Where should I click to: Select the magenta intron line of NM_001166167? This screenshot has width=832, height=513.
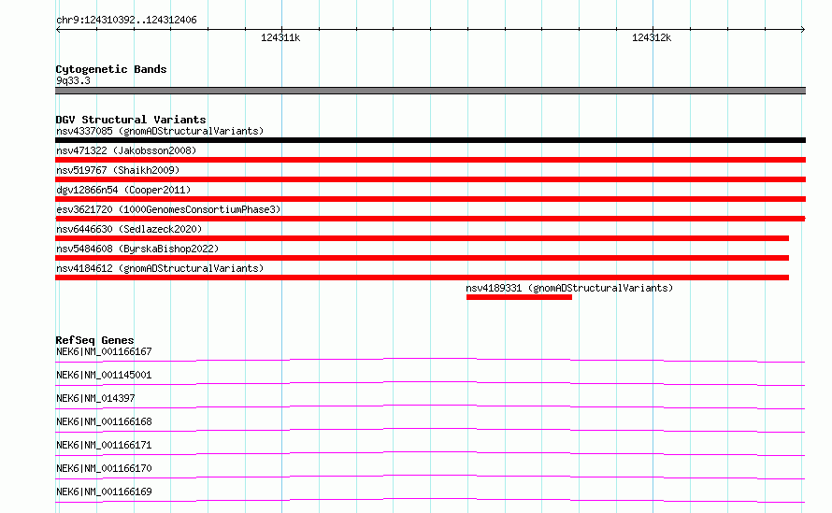click(430, 360)
